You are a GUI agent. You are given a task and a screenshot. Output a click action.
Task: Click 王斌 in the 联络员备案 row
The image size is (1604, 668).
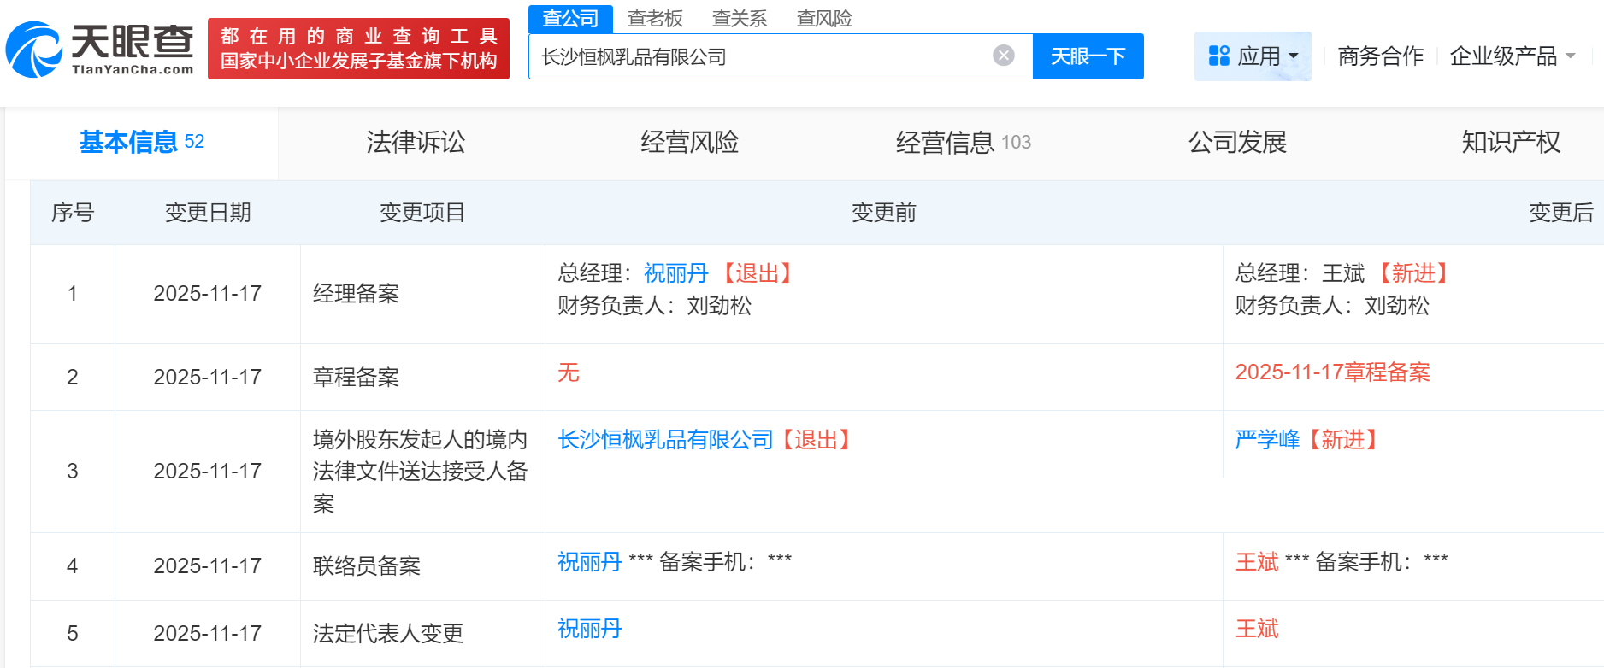[x=1257, y=562]
